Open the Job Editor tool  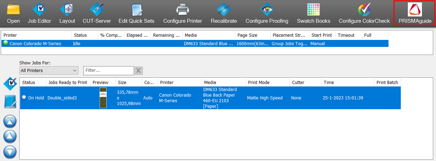coord(39,13)
